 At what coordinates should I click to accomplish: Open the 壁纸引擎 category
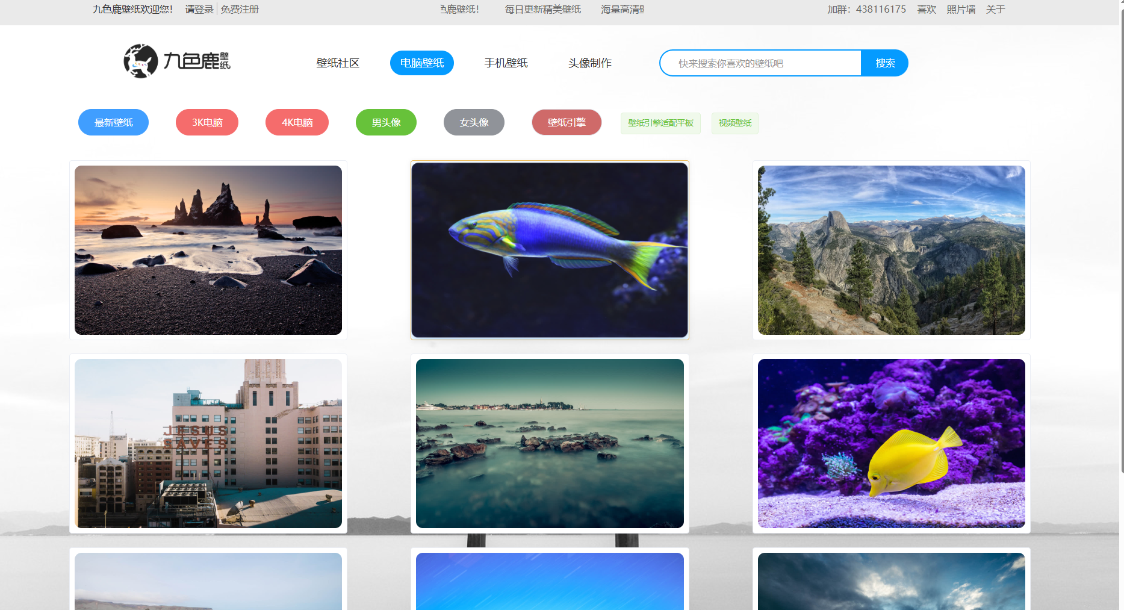[x=567, y=123]
